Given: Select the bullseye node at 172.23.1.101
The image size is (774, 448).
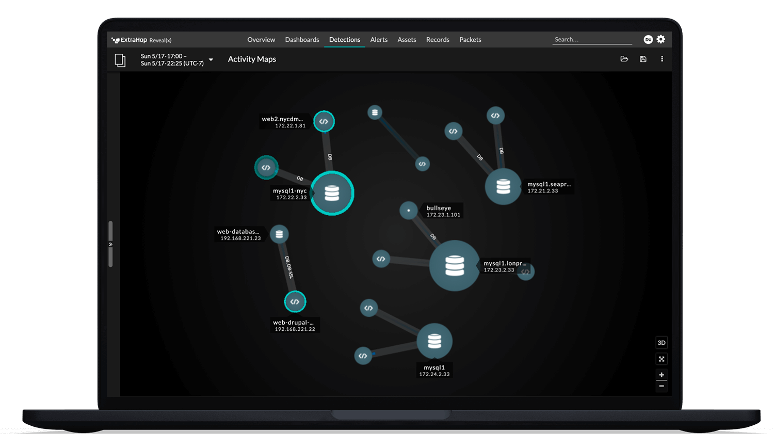Looking at the screenshot, I should pyautogui.click(x=409, y=210).
